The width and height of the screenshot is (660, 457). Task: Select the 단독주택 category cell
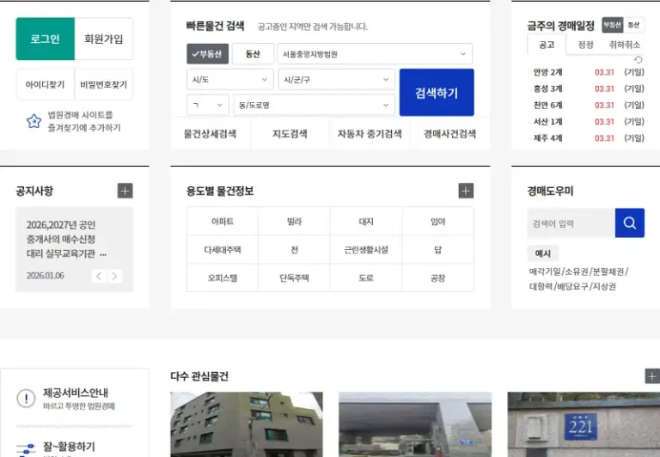tap(294, 277)
